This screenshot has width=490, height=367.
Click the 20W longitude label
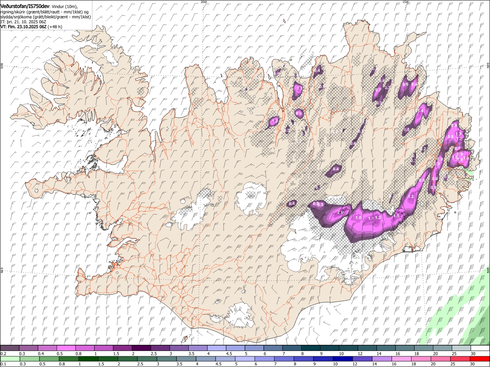204,2
